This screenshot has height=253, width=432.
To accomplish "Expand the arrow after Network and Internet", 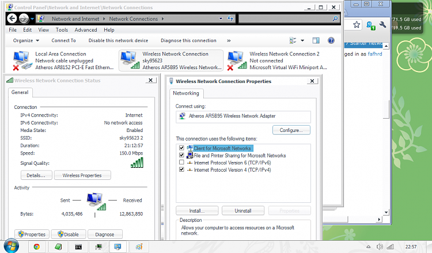I will [x=104, y=19].
